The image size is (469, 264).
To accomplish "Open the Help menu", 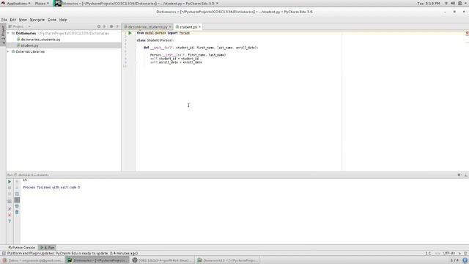I will (x=63, y=20).
